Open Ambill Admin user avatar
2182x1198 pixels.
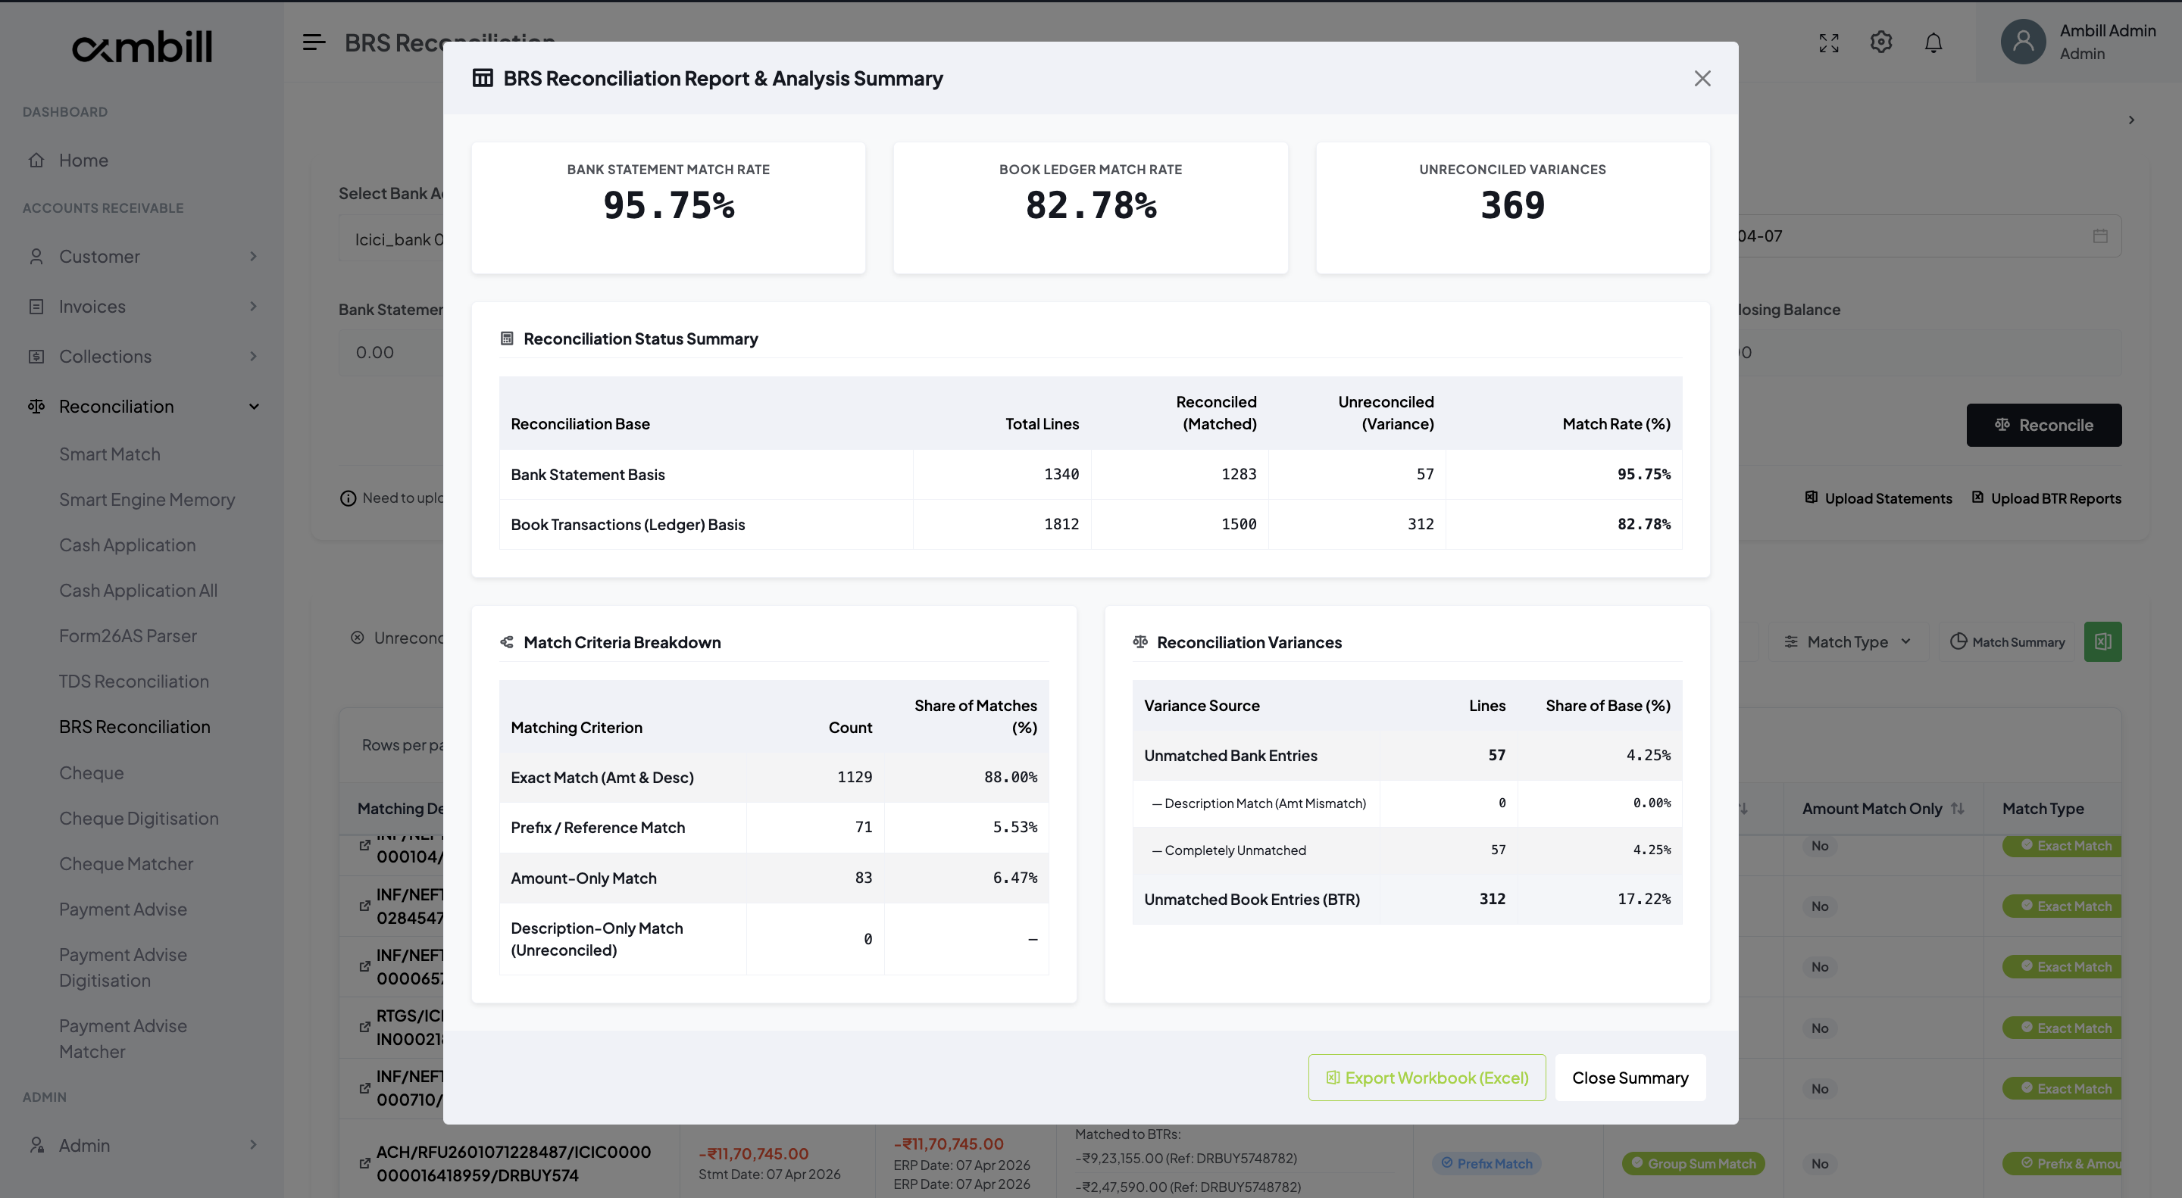(2023, 42)
